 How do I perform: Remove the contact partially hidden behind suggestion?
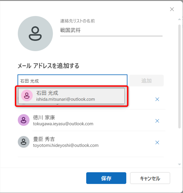point(157,99)
